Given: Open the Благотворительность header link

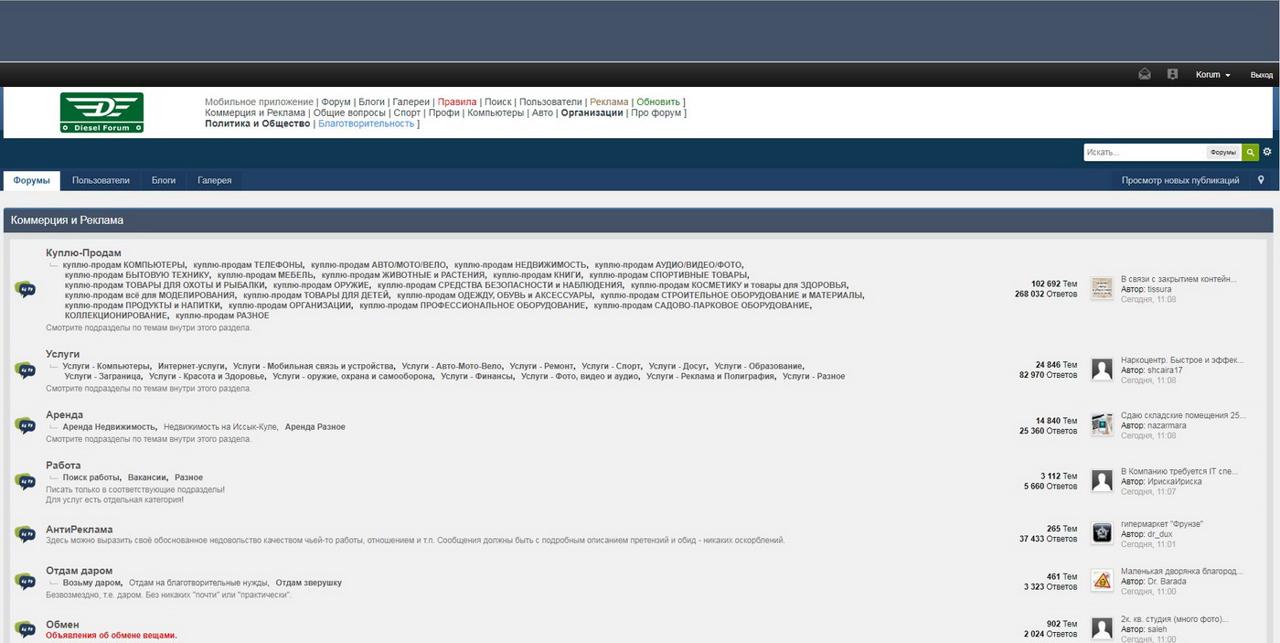Looking at the screenshot, I should pos(367,123).
